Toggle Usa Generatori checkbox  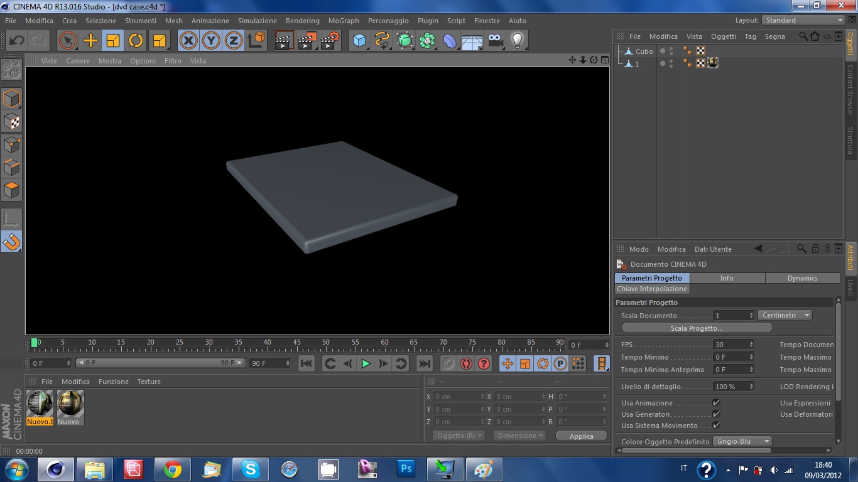(716, 414)
